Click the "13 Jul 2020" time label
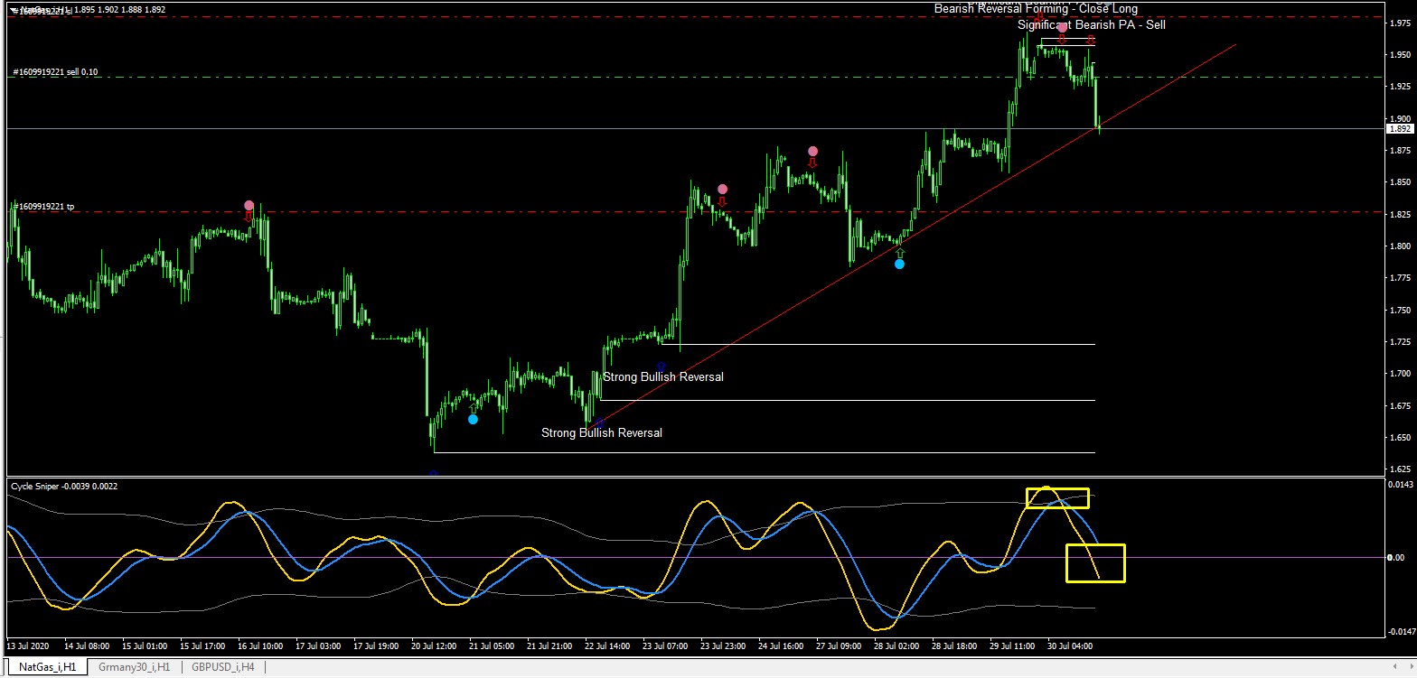 [28, 646]
